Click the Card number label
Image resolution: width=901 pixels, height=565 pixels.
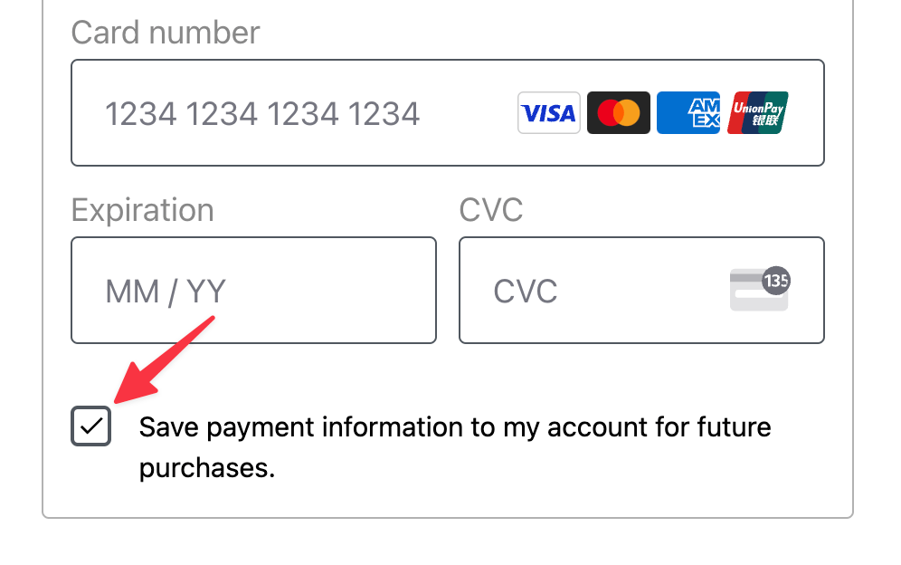tap(165, 32)
